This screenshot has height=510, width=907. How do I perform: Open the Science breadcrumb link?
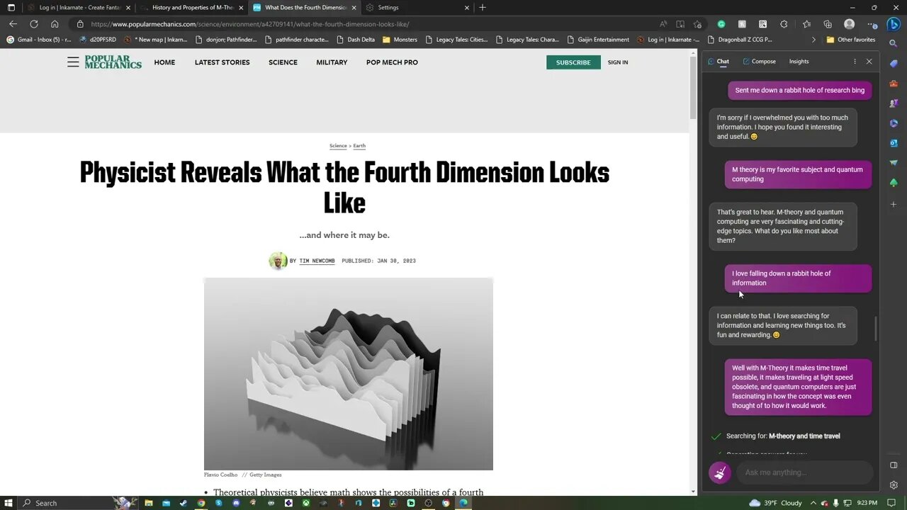coord(338,146)
